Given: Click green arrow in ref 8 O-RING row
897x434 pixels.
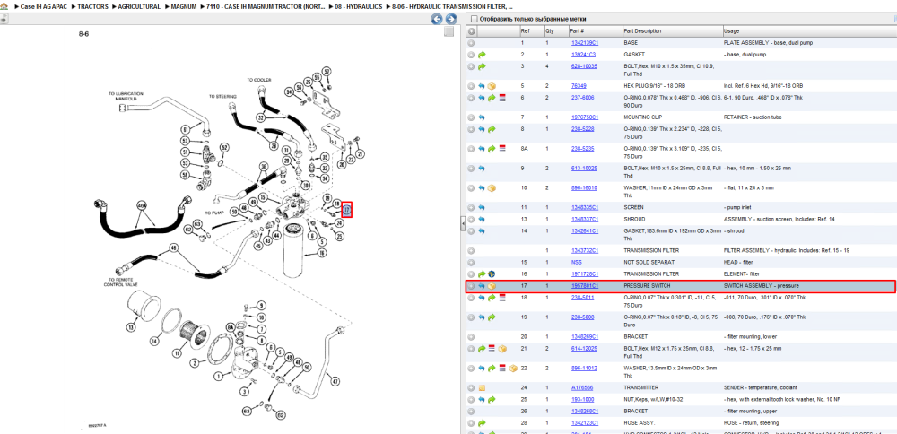Looking at the screenshot, I should [492, 129].
